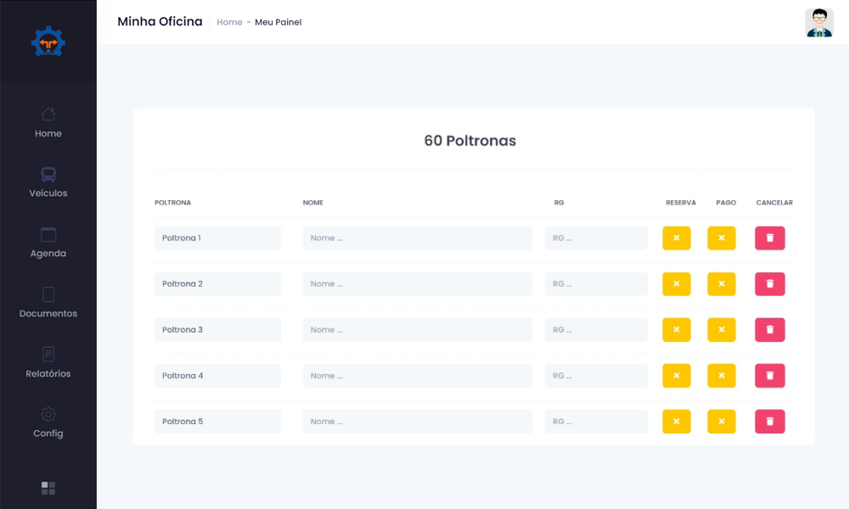Focus the Nome field for Poltrona 3
Image resolution: width=849 pixels, height=509 pixels.
coord(418,330)
